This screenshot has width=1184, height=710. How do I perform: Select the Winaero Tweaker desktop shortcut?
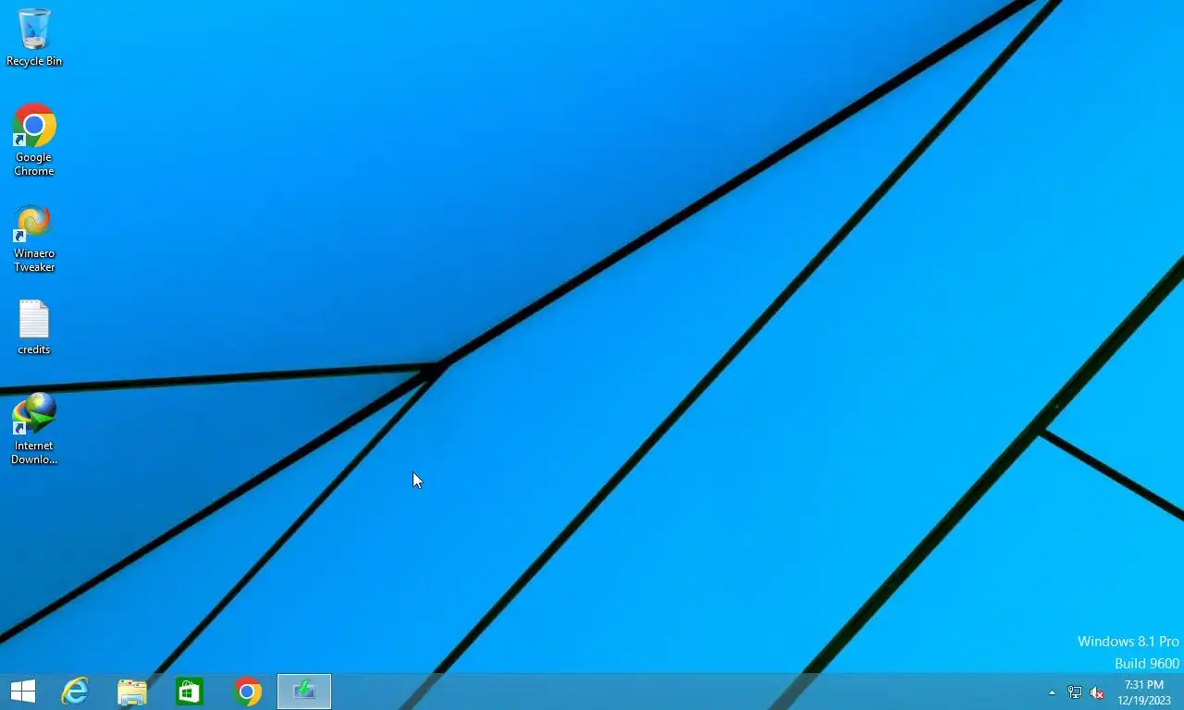tap(34, 239)
